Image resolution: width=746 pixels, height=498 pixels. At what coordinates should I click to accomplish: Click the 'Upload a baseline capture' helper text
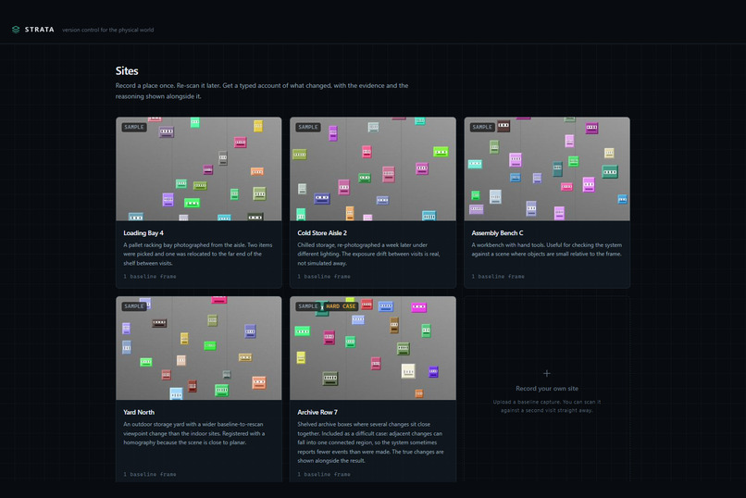[547, 406]
